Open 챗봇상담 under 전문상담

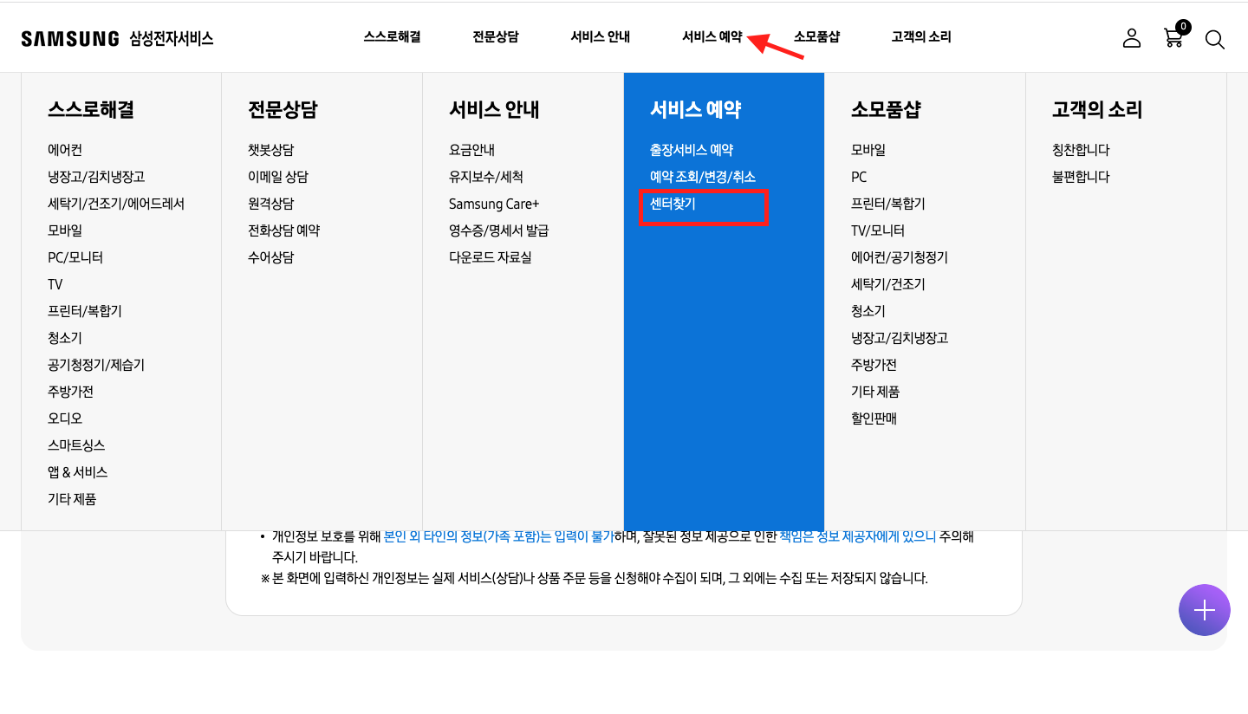click(x=273, y=149)
